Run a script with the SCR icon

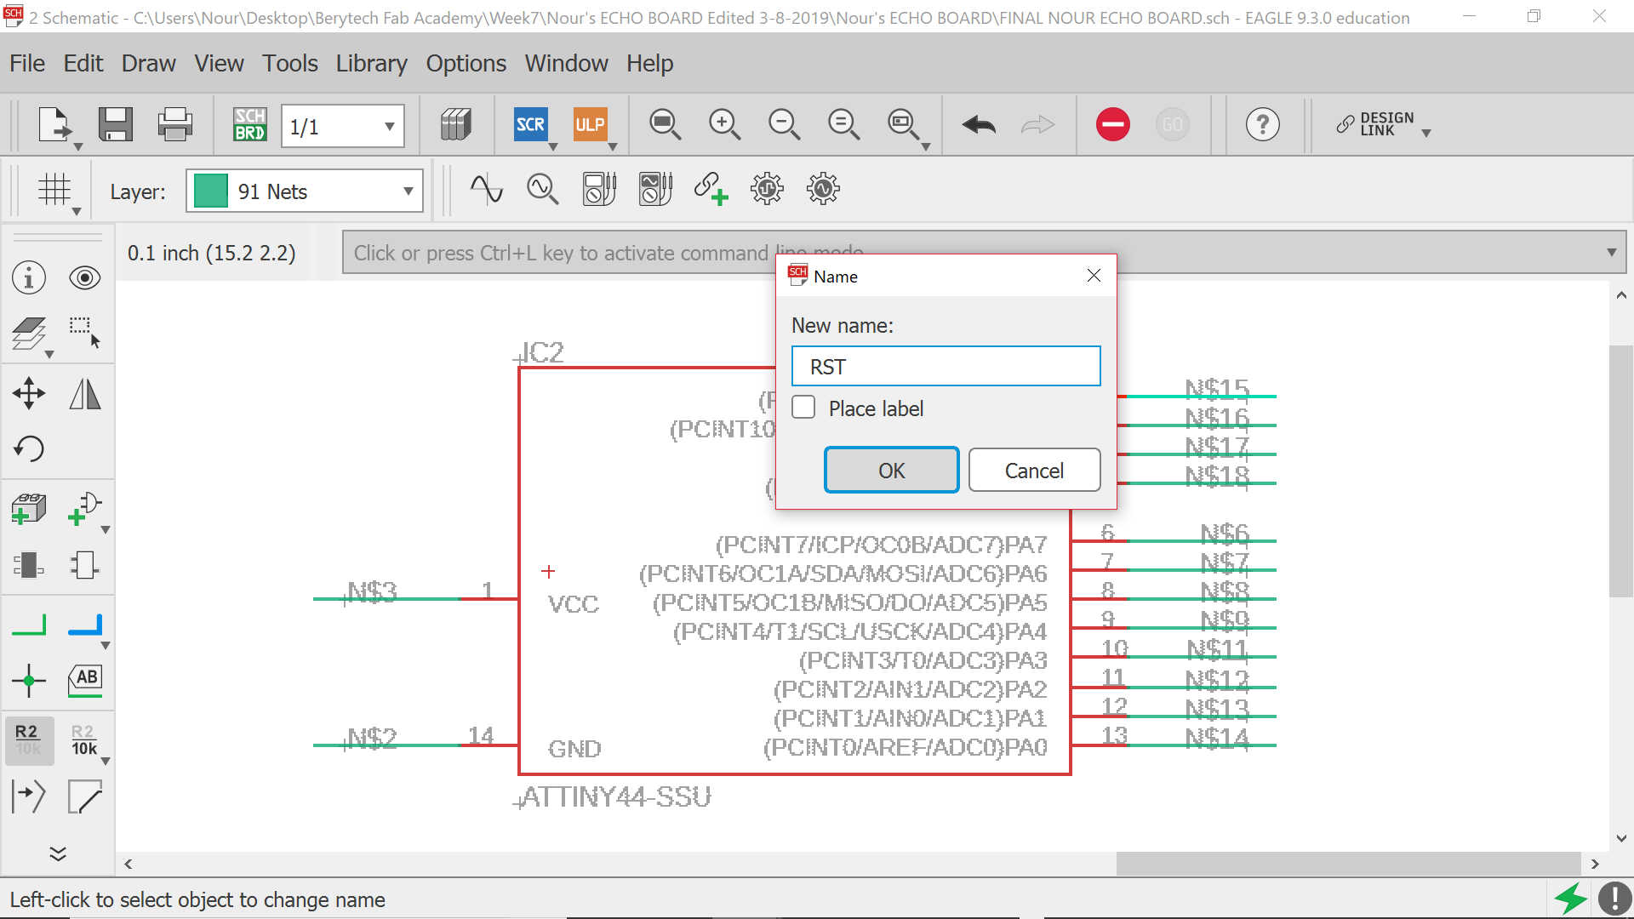[x=530, y=125]
